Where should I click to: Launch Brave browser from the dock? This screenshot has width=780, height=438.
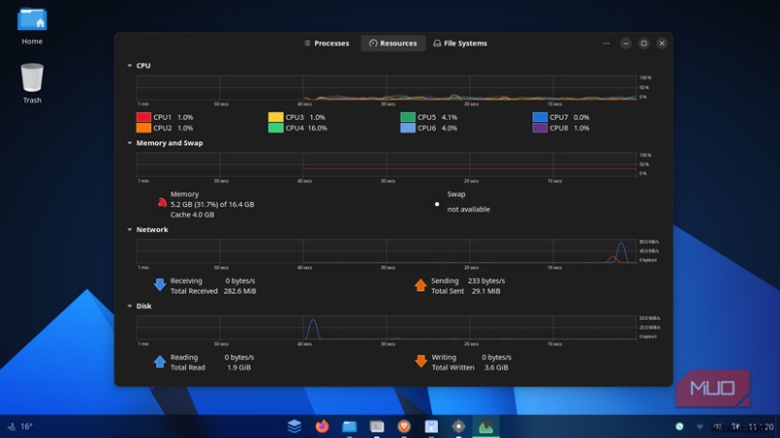pos(404,426)
